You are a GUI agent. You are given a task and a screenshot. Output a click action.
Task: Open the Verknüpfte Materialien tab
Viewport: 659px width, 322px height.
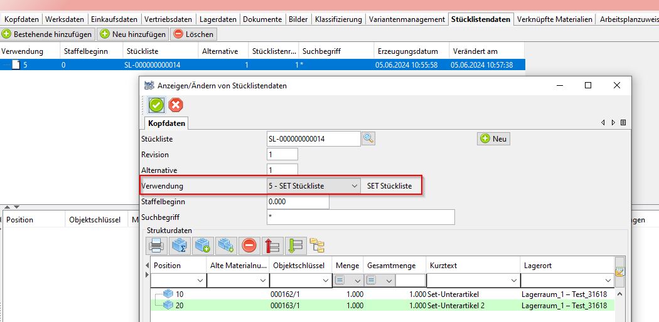tap(554, 19)
